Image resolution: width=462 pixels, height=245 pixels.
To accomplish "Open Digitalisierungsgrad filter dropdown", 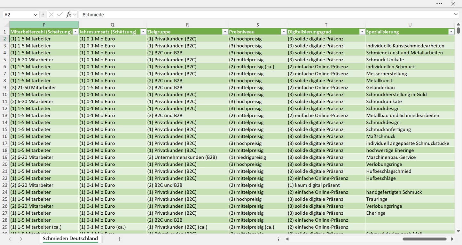I will [362, 32].
